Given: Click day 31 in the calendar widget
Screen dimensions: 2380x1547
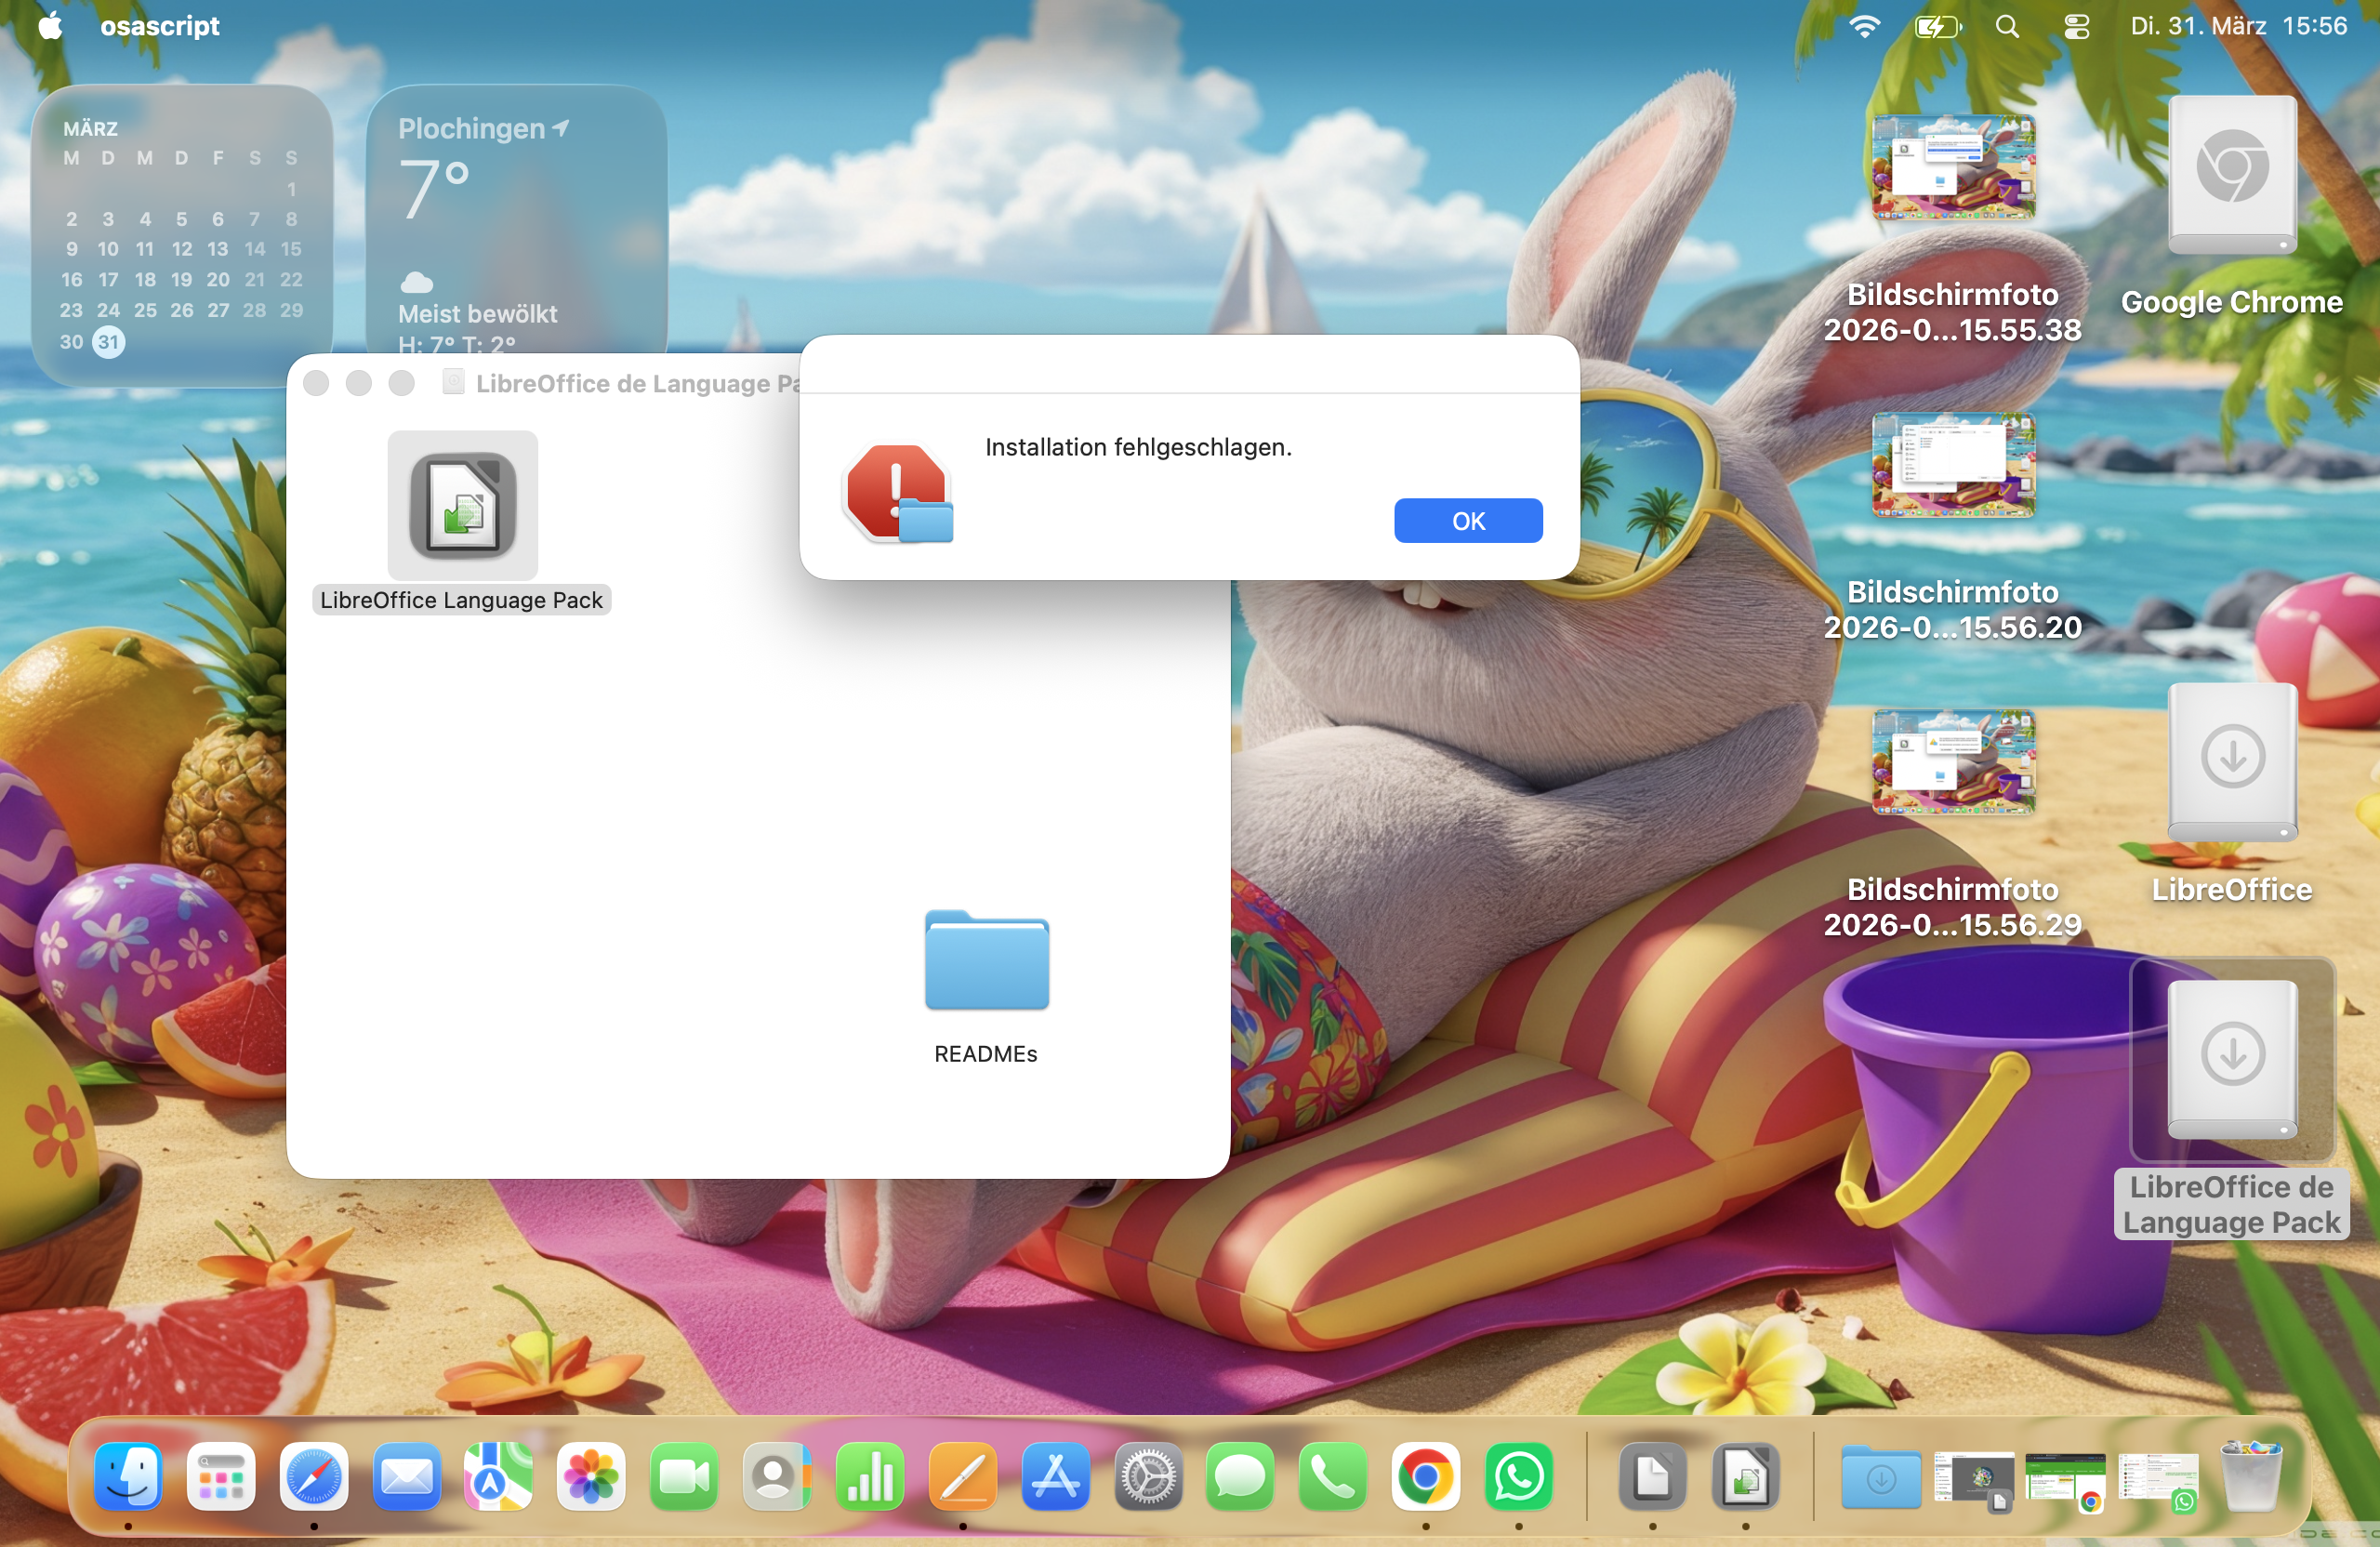Looking at the screenshot, I should click(108, 342).
